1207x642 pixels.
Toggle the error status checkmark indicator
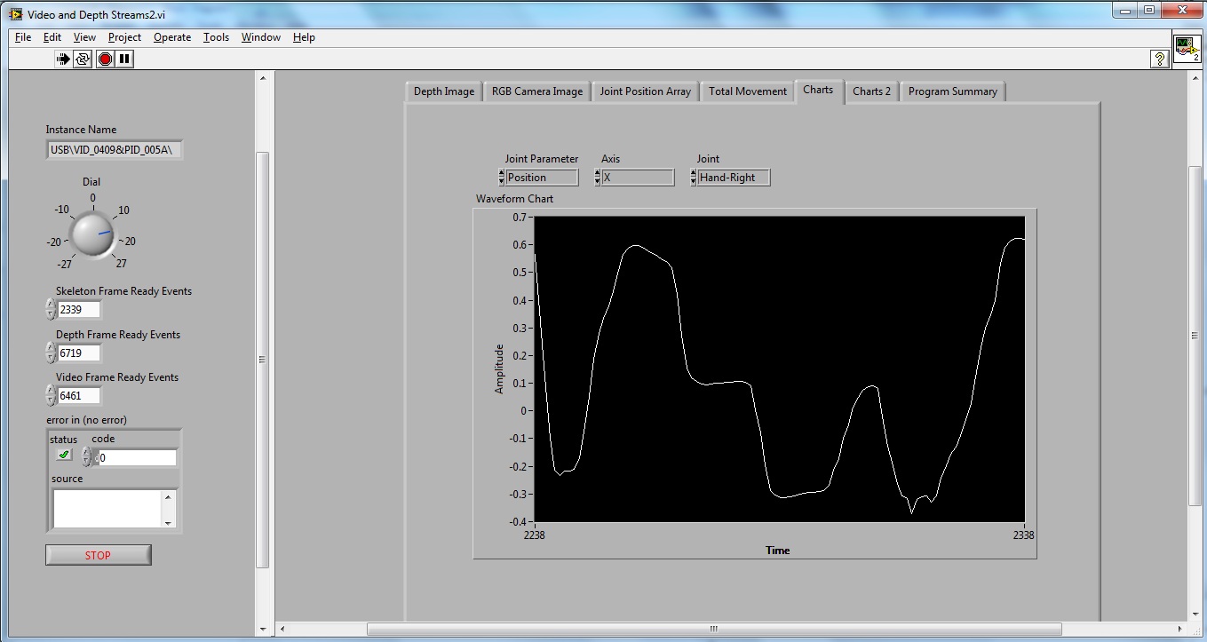64,455
